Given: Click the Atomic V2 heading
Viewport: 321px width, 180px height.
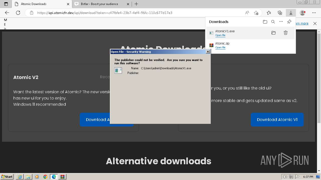Looking at the screenshot, I should pos(26,77).
